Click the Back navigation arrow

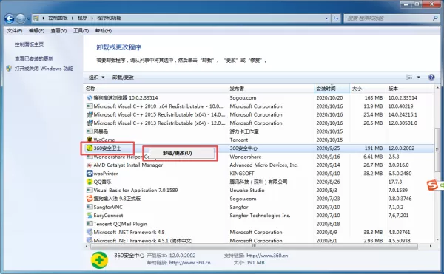point(9,18)
